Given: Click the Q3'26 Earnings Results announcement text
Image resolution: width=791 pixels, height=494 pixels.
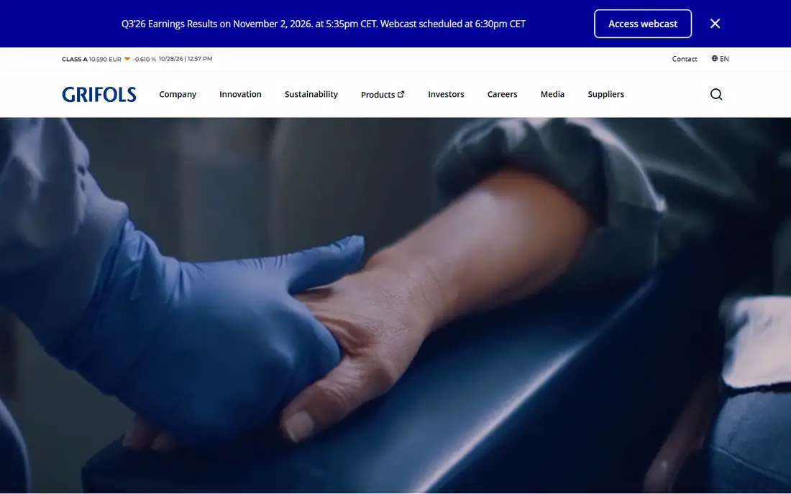Looking at the screenshot, I should (324, 24).
